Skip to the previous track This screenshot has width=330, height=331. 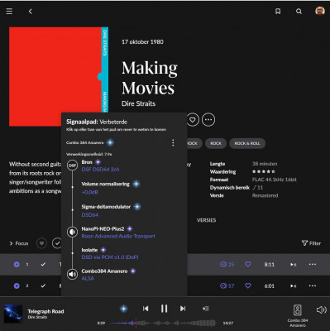[x=146, y=309]
